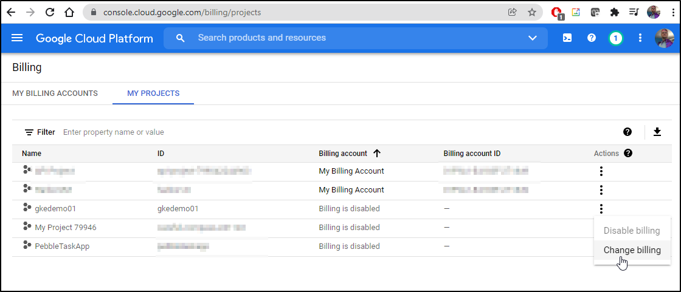This screenshot has height=292, width=681.
Task: Open the table help question mark icon
Action: 627,132
